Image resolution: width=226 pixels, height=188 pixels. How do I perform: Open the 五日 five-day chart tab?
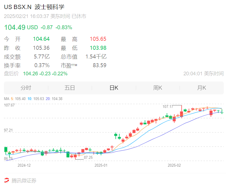point(70,88)
